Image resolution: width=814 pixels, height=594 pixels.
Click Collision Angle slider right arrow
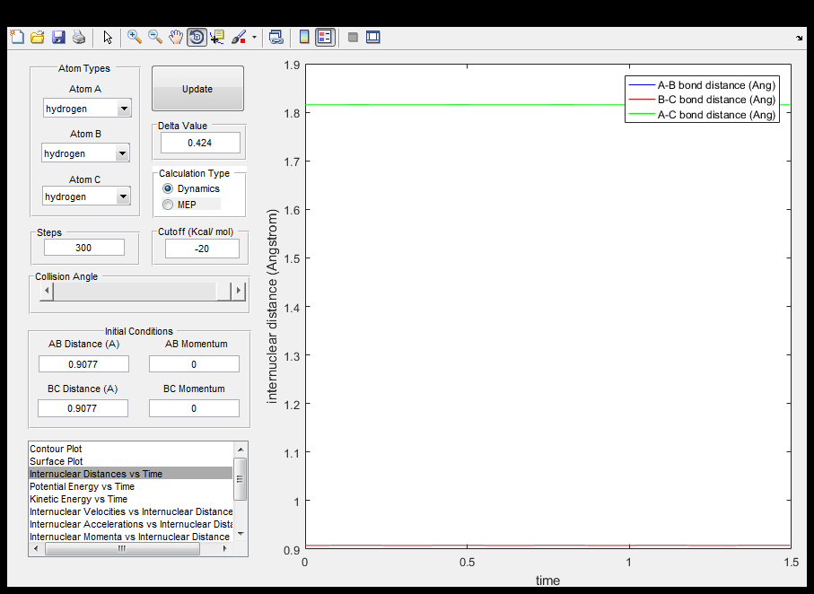pos(238,291)
